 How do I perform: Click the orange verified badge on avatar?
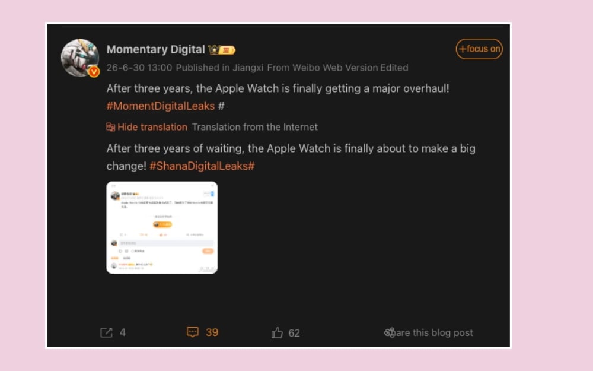pos(94,72)
